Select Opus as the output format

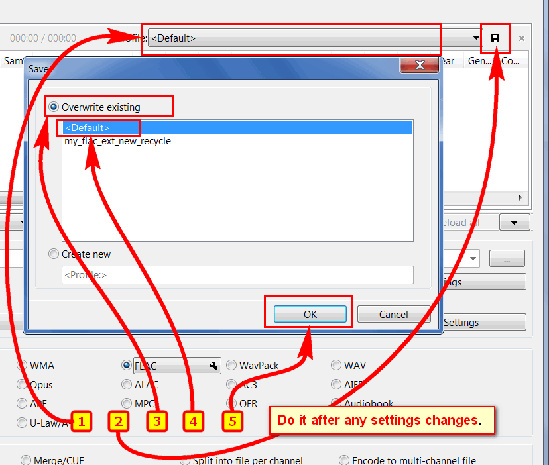pos(22,384)
